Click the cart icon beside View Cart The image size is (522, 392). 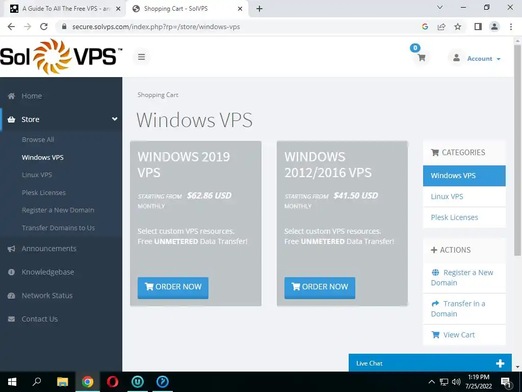(x=435, y=335)
